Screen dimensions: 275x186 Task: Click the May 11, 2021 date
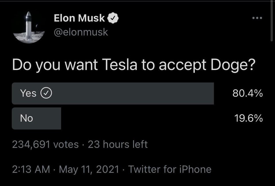(x=89, y=169)
